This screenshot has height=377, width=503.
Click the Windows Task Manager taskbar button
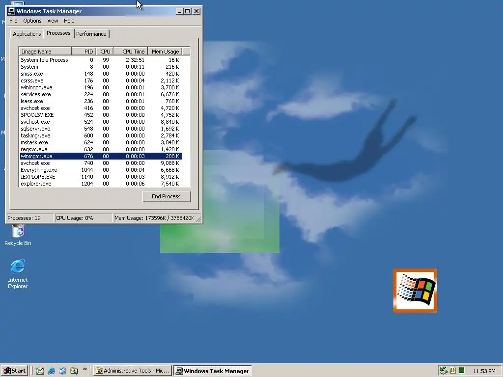pos(213,371)
